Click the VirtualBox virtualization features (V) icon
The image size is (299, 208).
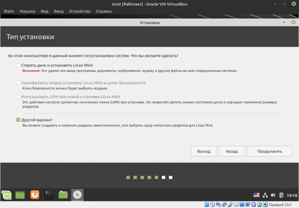point(253,205)
